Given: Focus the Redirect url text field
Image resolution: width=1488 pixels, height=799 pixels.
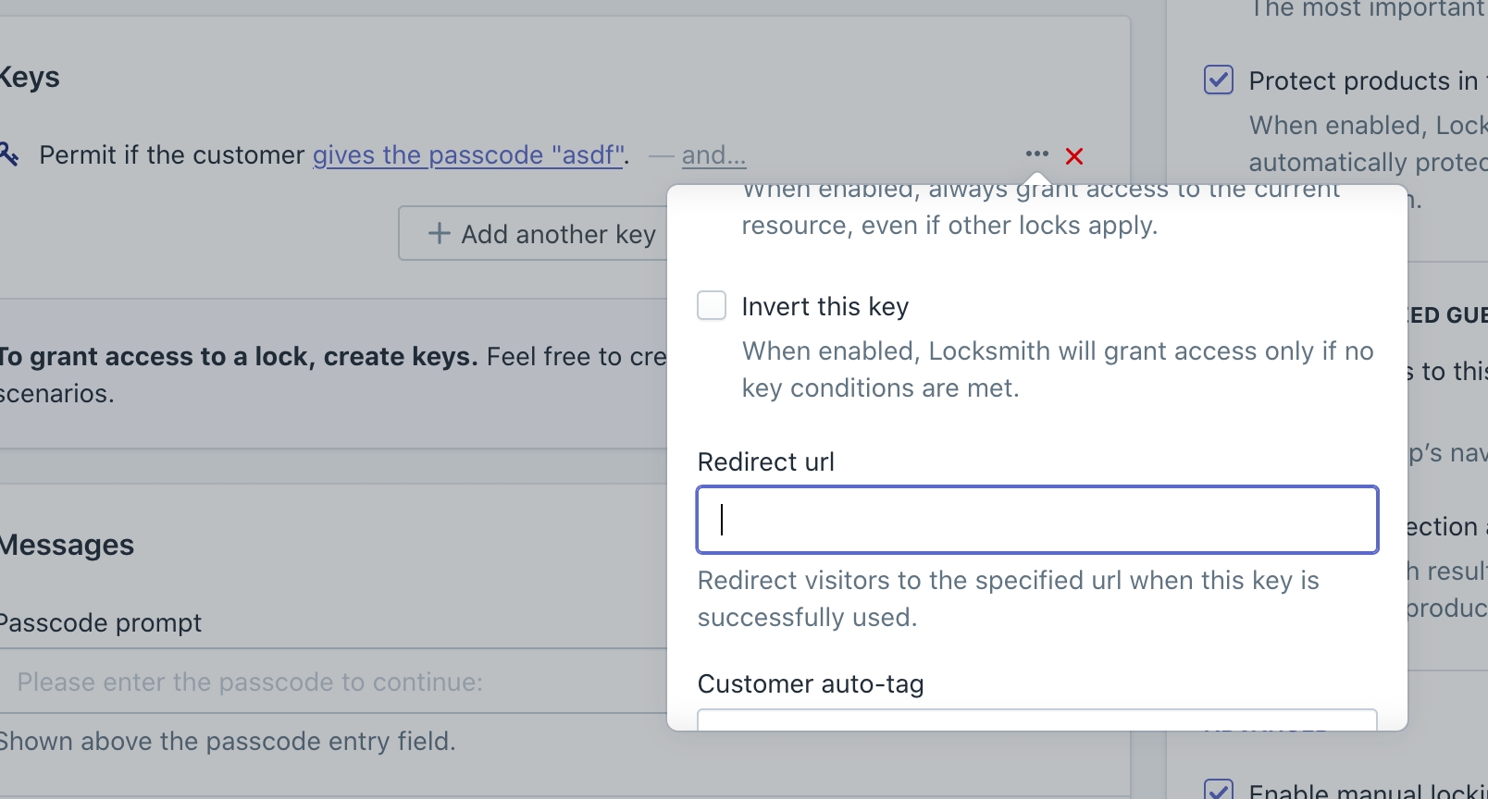Looking at the screenshot, I should coord(1036,520).
